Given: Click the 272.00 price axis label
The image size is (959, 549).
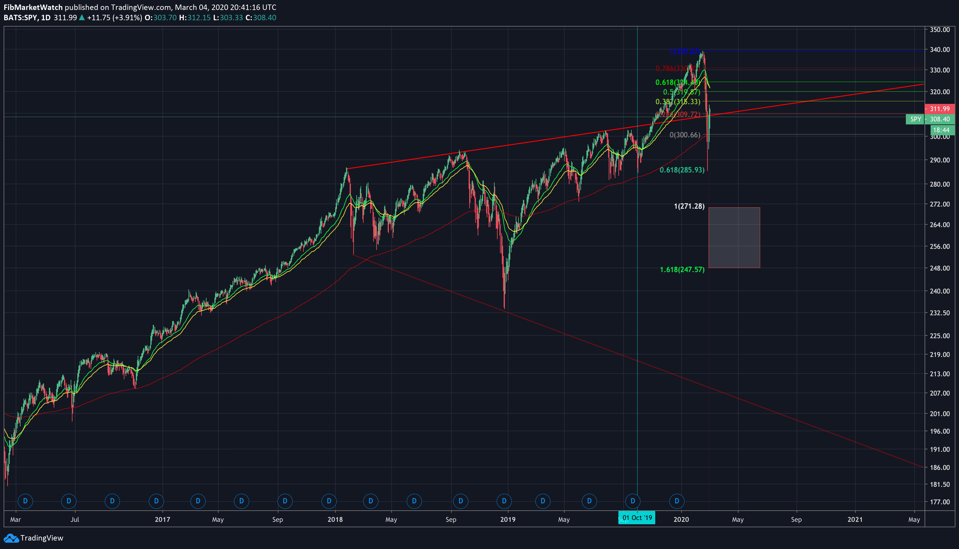Looking at the screenshot, I should (x=940, y=204).
